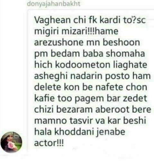154x161 pixels.
Task: Select the word "aberoot" in the message
Action: tap(112, 109)
